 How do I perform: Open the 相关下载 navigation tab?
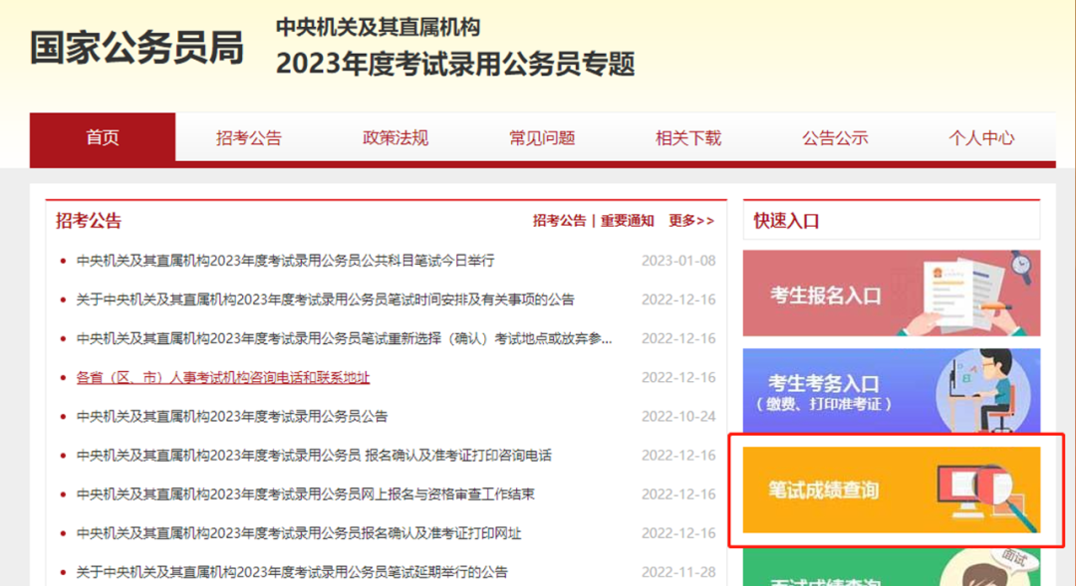coord(688,137)
